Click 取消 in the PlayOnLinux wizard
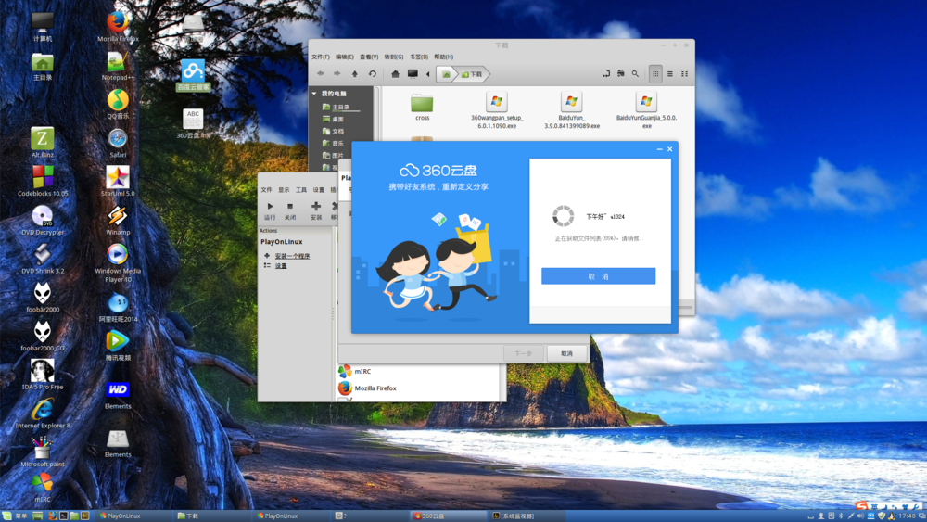This screenshot has height=522, width=927. tap(566, 353)
